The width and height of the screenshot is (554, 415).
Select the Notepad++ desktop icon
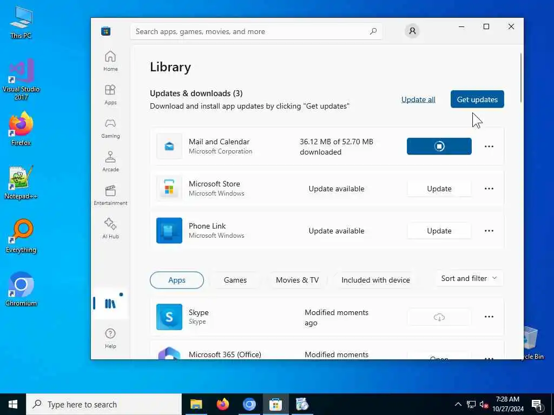click(x=21, y=183)
